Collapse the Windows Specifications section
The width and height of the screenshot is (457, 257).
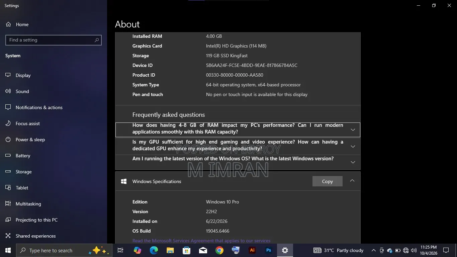click(x=352, y=181)
